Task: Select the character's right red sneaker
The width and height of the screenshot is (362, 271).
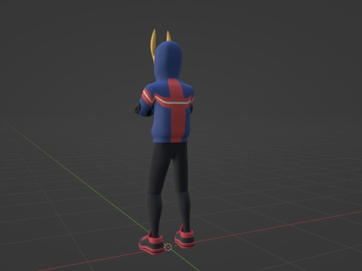Action: pos(185,236)
